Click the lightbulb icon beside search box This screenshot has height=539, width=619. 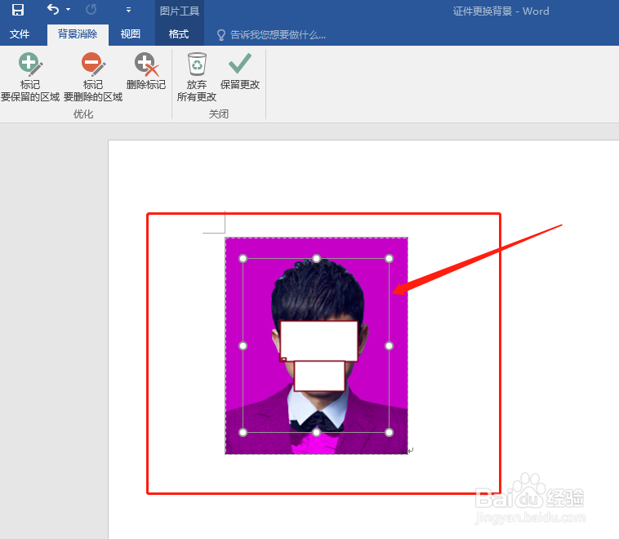coord(221,35)
